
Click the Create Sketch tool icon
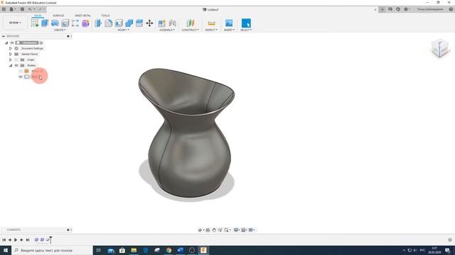[x=35, y=23]
